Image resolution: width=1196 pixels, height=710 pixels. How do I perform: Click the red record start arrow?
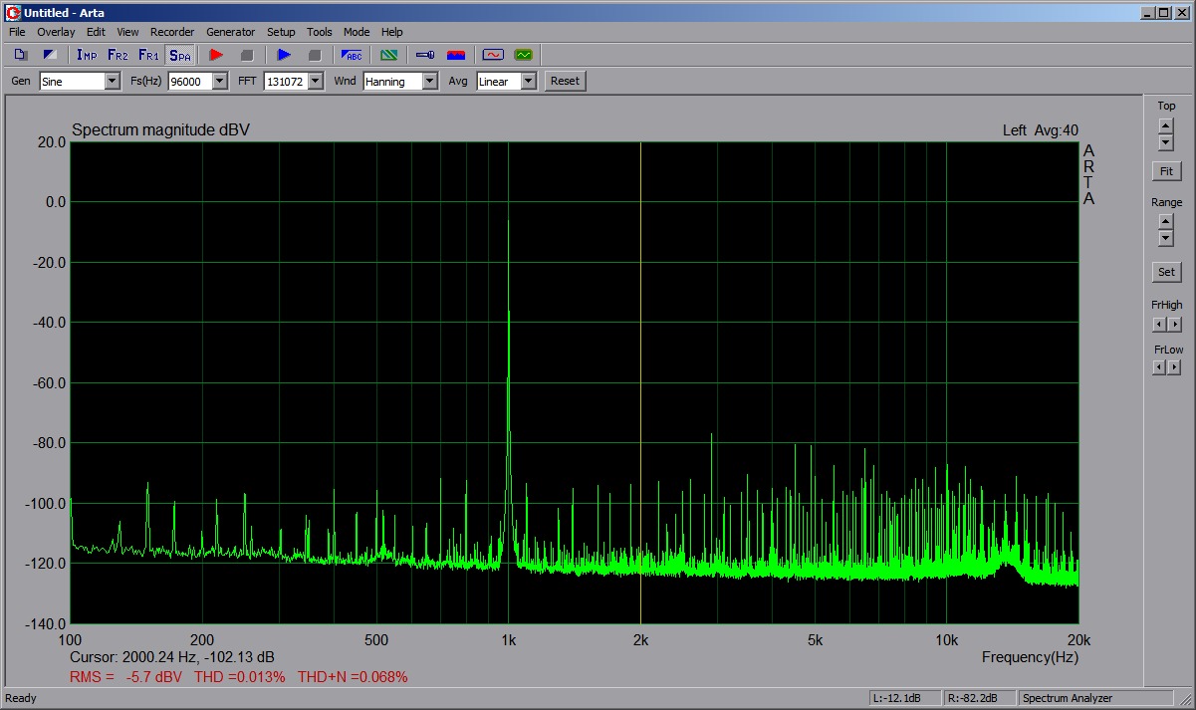pyautogui.click(x=216, y=55)
